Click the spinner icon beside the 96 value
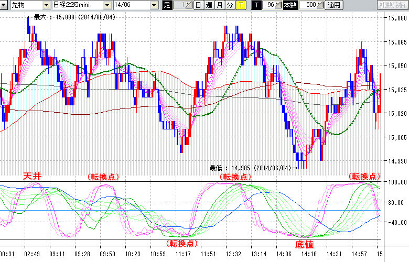The width and height of the screenshot is (409, 262). pyautogui.click(x=279, y=5)
